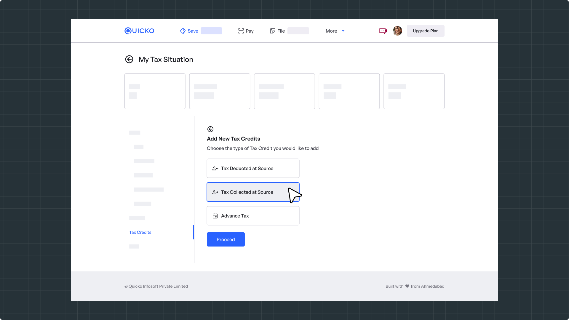Select Tax Deducted at Source option
The height and width of the screenshot is (320, 569).
pos(253,168)
